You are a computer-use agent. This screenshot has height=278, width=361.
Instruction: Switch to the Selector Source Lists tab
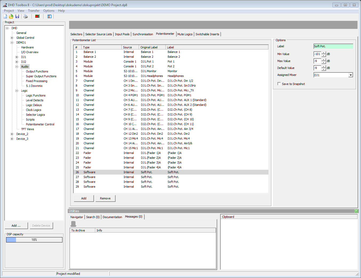coord(99,34)
